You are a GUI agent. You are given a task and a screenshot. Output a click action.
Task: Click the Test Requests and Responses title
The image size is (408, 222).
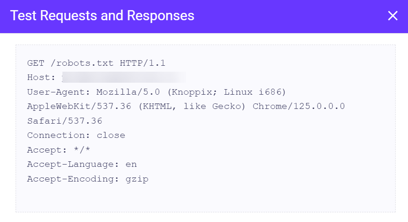[102, 16]
